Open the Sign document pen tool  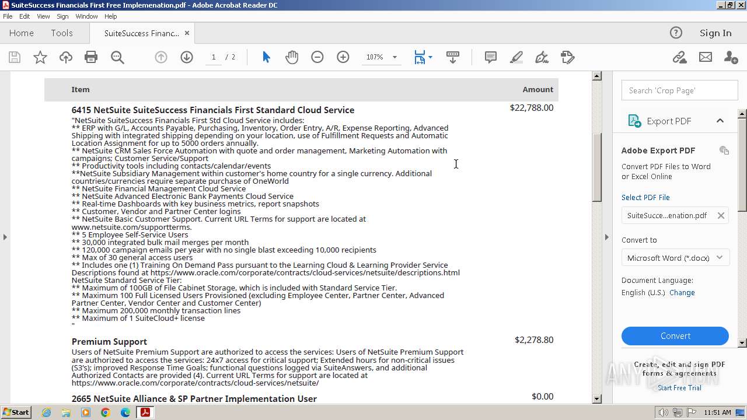542,57
